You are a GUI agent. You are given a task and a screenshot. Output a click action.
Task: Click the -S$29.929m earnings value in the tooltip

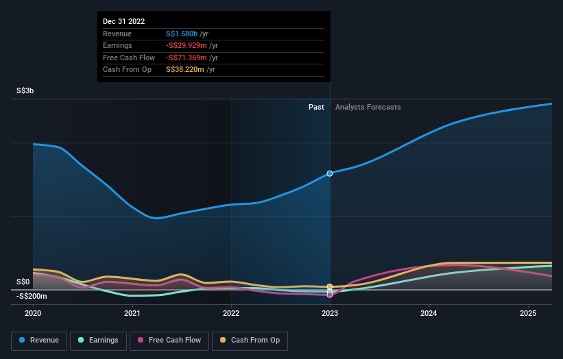click(x=187, y=45)
